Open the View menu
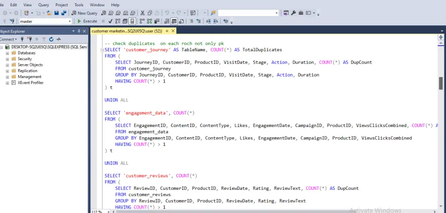The height and width of the screenshot is (213, 446). 28,5
